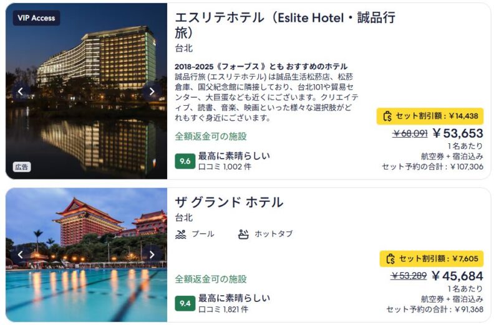Click the Eslite Hotel night photo

(x=86, y=62)
